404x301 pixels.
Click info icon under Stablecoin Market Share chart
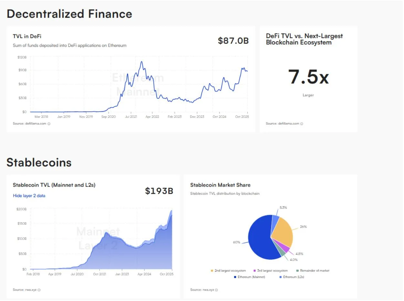click(x=217, y=290)
